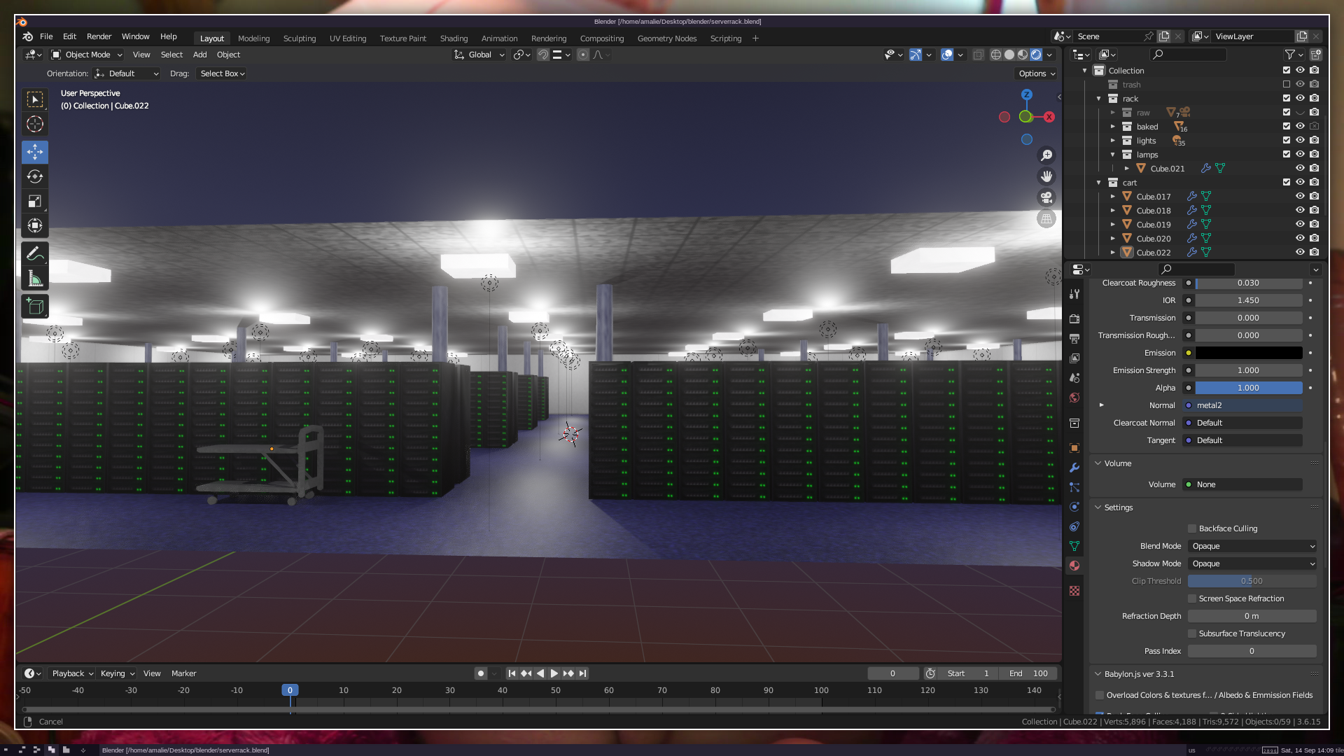Screen dimensions: 1344x756
Task: Click the Emission color swatch
Action: pos(1249,353)
